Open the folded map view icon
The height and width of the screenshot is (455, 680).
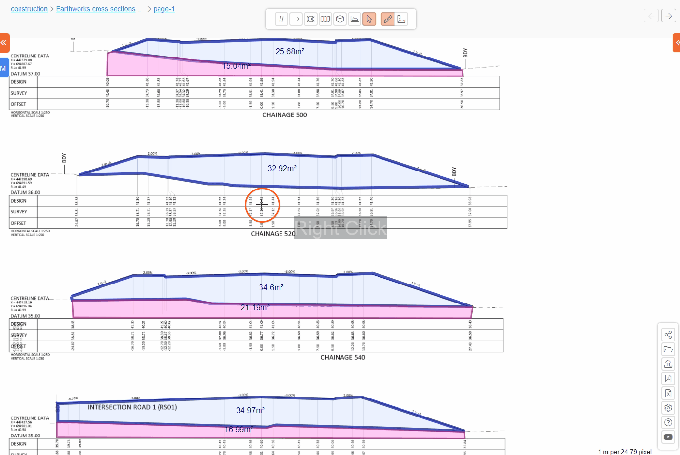[x=325, y=19]
